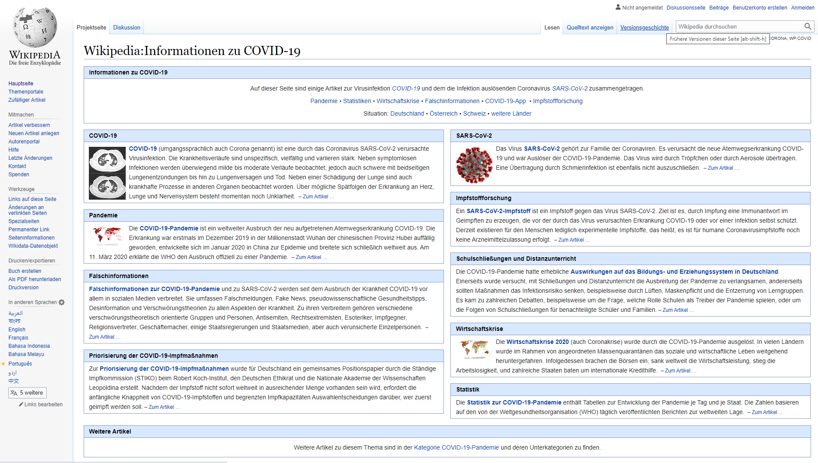Open the red pandemic world map thumbnail

[x=107, y=236]
